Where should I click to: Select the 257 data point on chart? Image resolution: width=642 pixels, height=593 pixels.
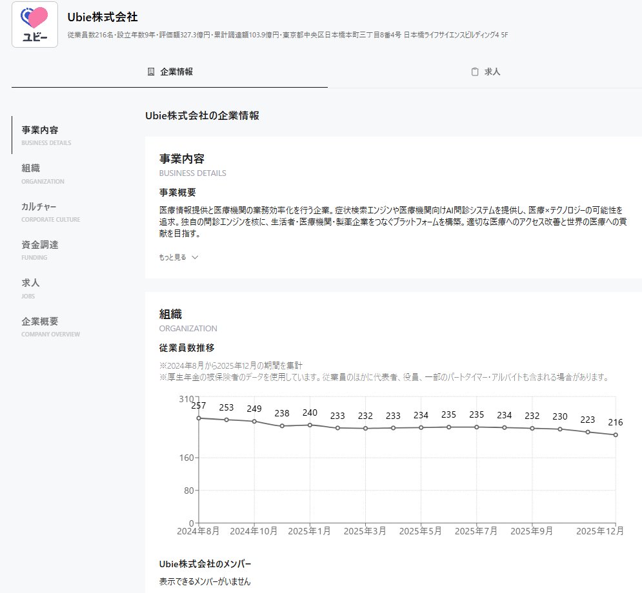(199, 418)
